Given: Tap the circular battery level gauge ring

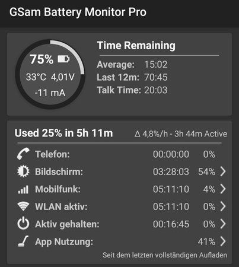Looking at the screenshot, I should tap(50, 74).
